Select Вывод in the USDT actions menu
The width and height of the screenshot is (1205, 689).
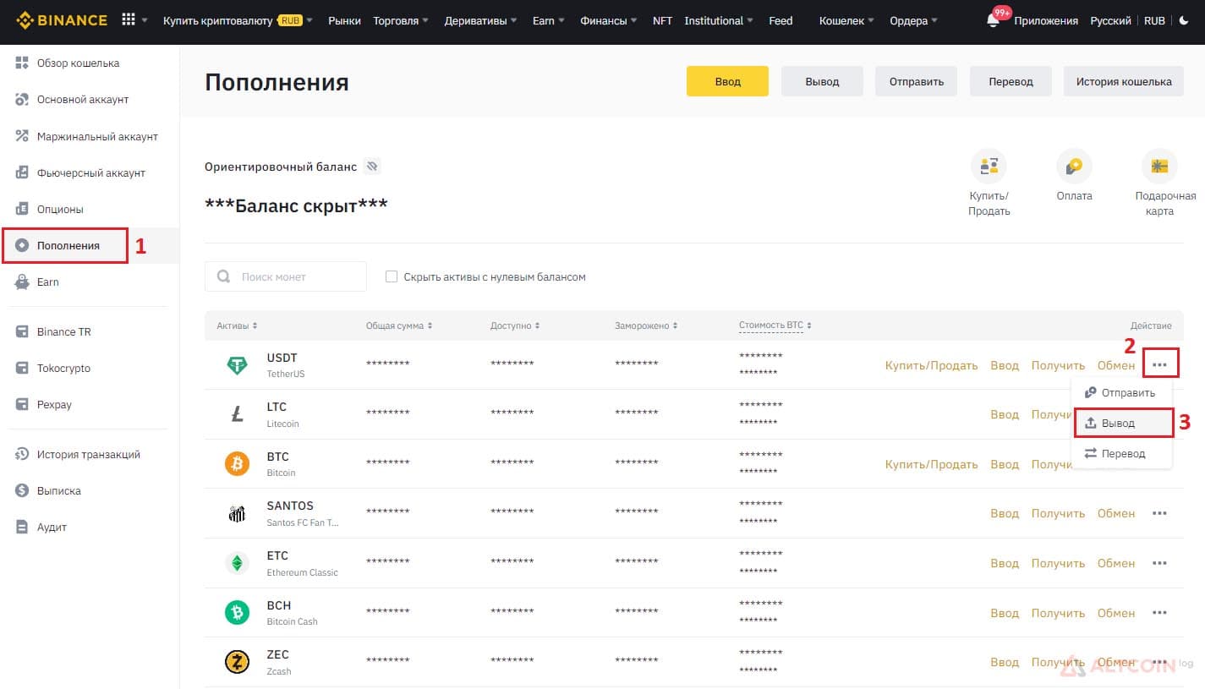click(1123, 423)
